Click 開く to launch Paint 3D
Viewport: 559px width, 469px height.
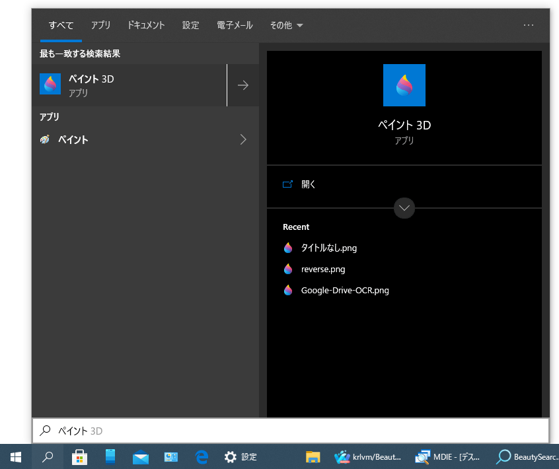(x=404, y=184)
